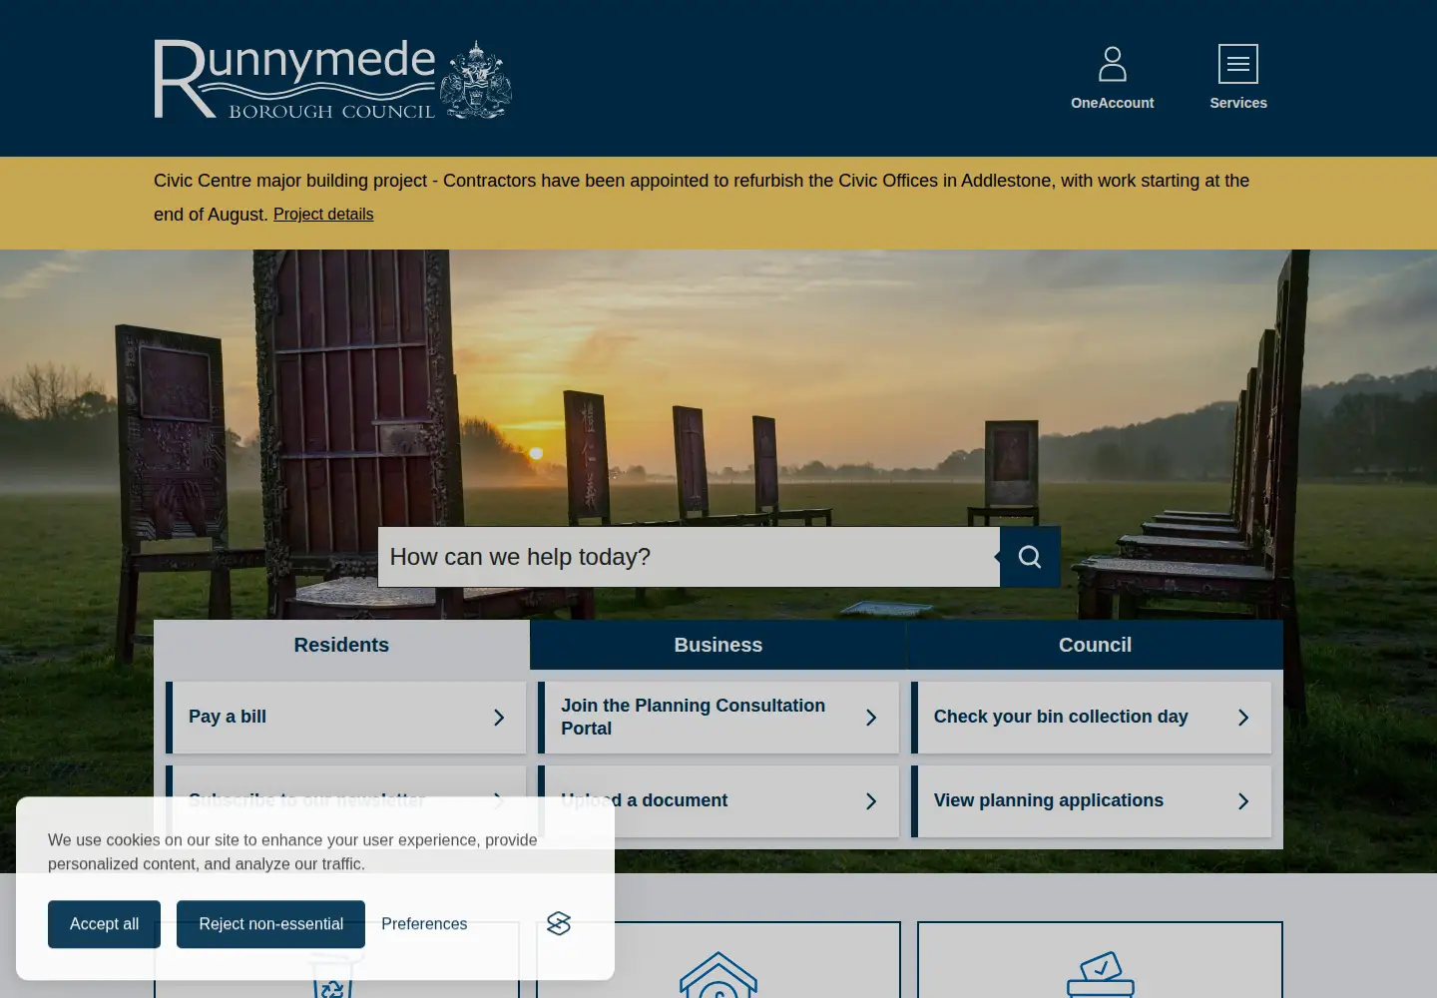Click the 'How can we help today?' search field
1437x998 pixels.
pos(689,557)
